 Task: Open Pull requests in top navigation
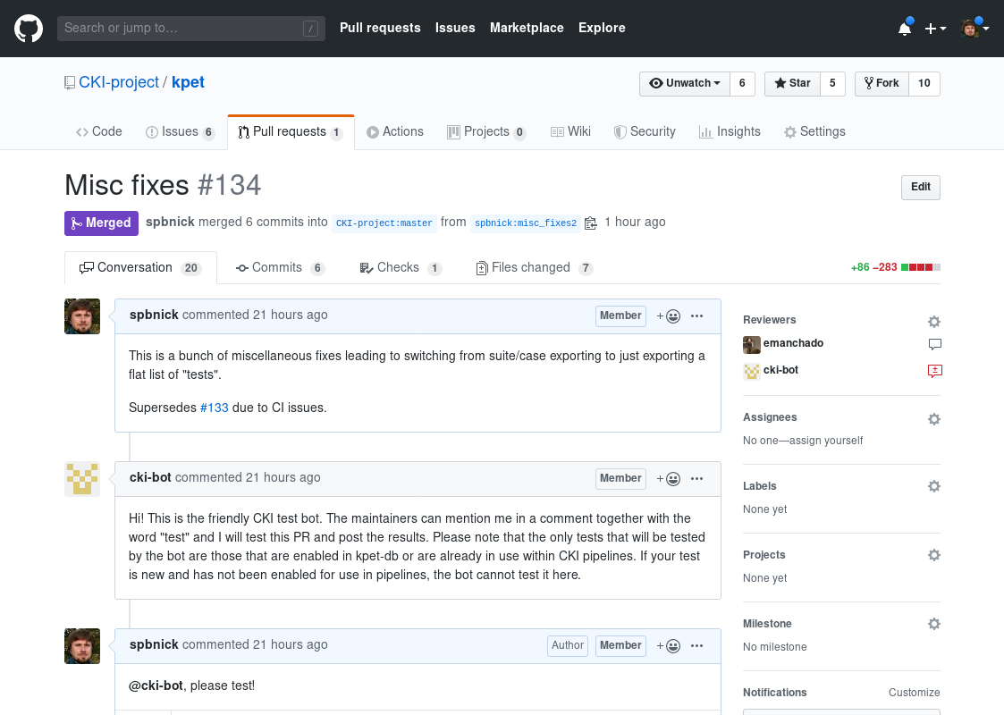[x=380, y=28]
